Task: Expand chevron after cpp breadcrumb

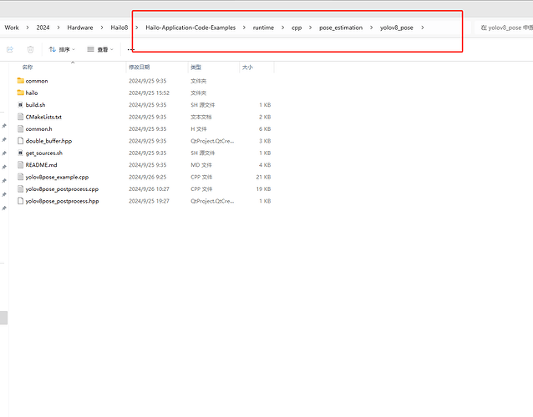Action: (310, 28)
